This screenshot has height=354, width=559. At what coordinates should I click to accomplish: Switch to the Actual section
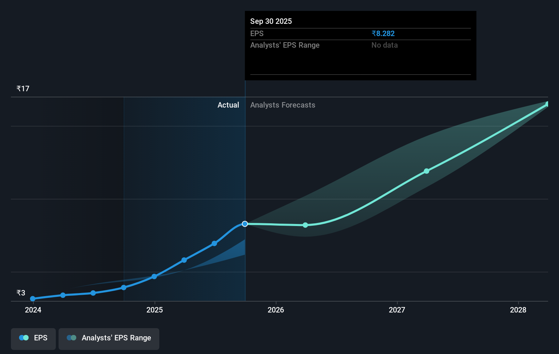click(228, 105)
